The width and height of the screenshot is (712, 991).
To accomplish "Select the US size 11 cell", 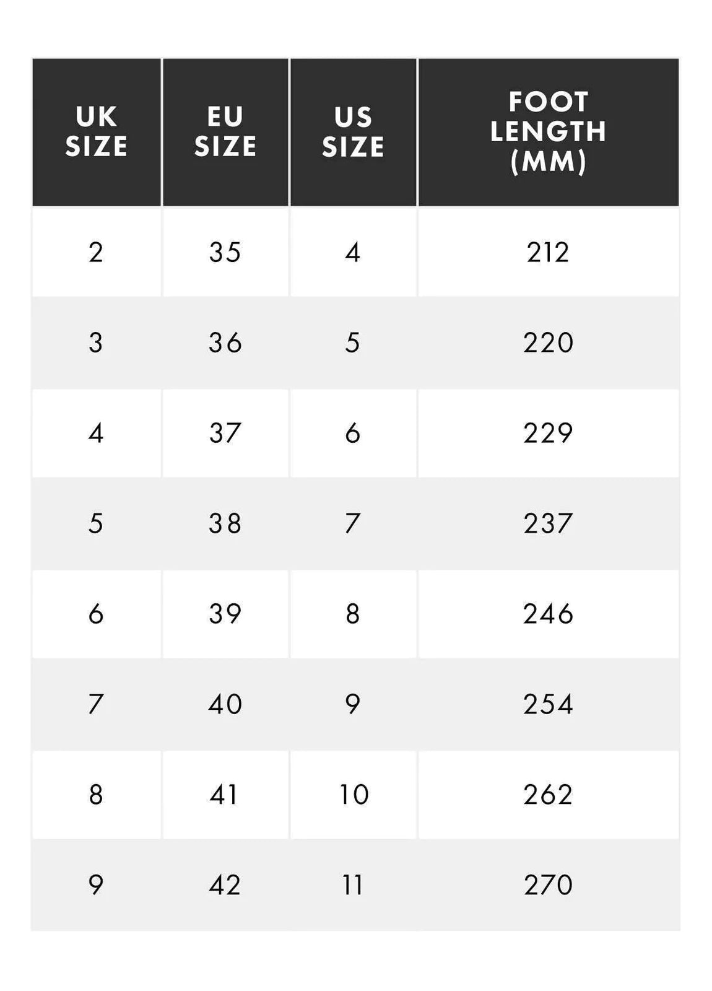I will tap(353, 885).
